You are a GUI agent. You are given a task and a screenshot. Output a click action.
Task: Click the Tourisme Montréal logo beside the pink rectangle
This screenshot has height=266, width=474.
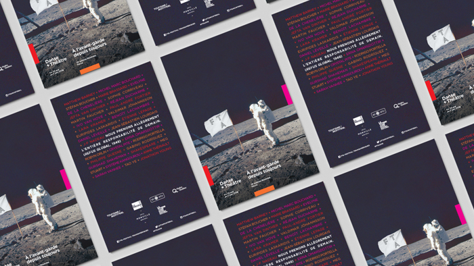coord(115,214)
